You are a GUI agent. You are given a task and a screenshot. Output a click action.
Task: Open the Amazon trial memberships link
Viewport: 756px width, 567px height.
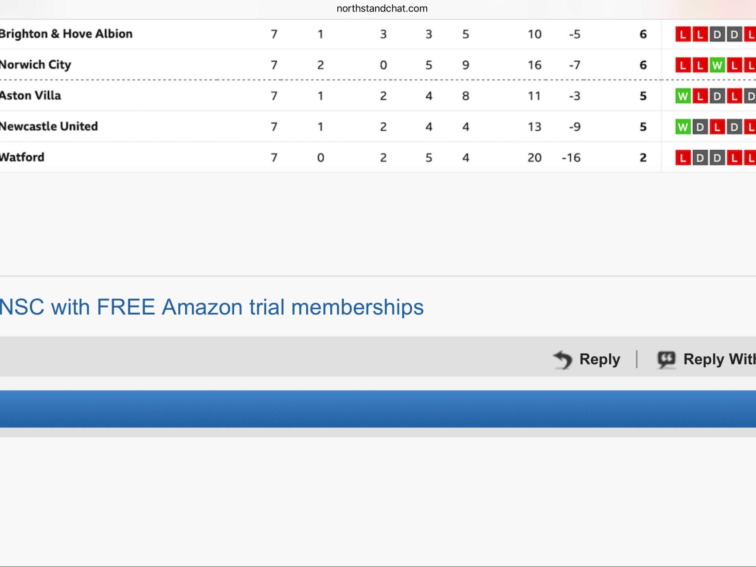coord(212,307)
